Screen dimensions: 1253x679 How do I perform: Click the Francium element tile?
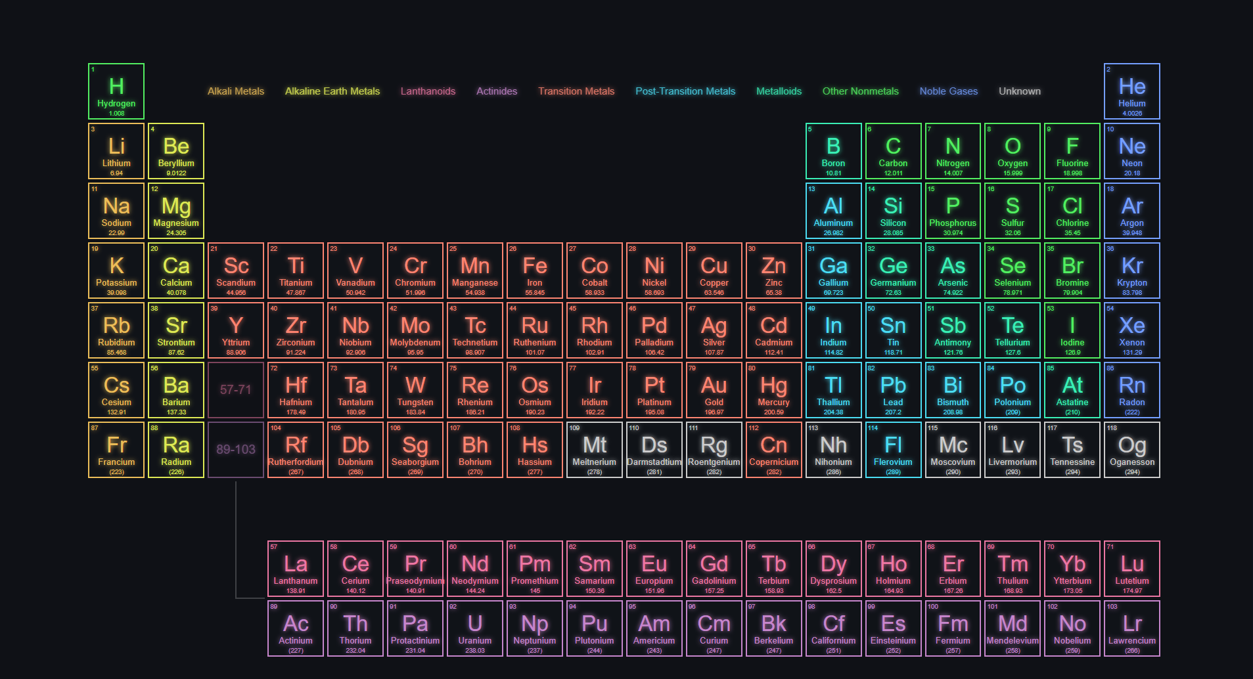116,450
